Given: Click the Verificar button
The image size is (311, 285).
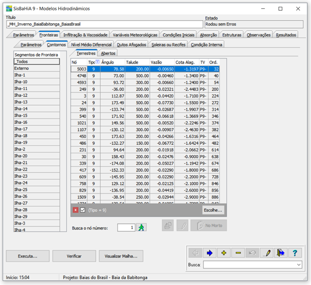Looking at the screenshot, I should 74,256.
